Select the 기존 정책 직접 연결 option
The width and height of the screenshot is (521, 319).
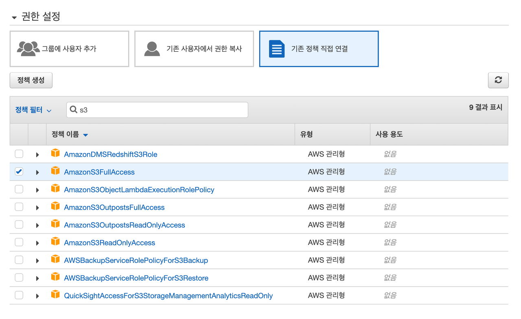pos(319,49)
